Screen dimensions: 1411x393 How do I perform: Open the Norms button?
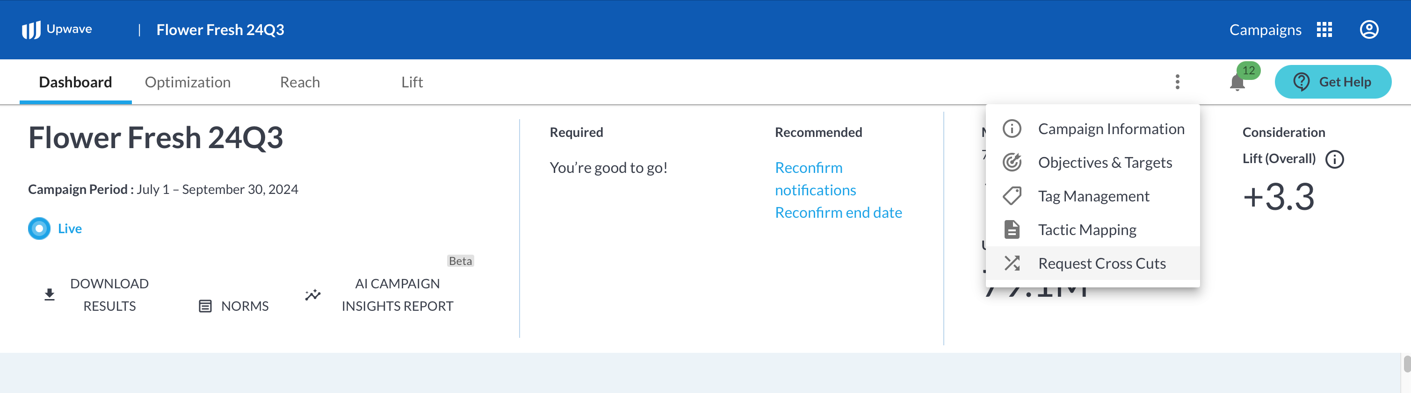[234, 306]
